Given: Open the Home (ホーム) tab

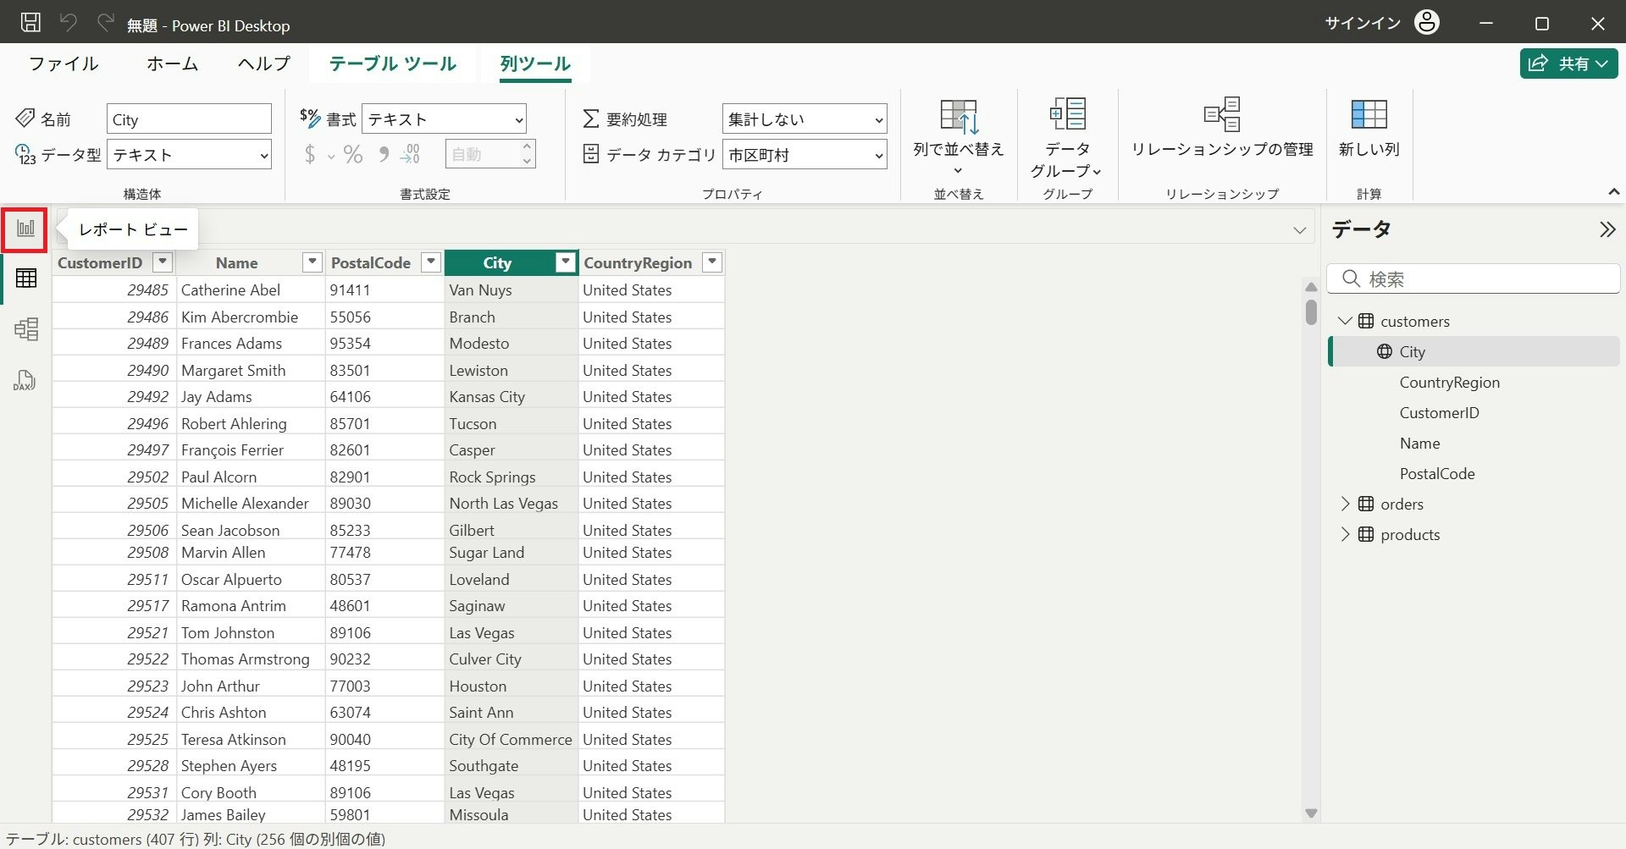Looking at the screenshot, I should (172, 63).
